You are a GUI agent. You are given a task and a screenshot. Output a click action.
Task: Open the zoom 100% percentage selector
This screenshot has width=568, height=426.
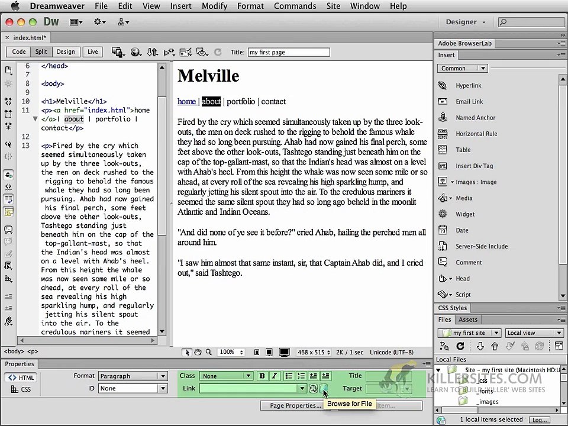click(x=231, y=352)
